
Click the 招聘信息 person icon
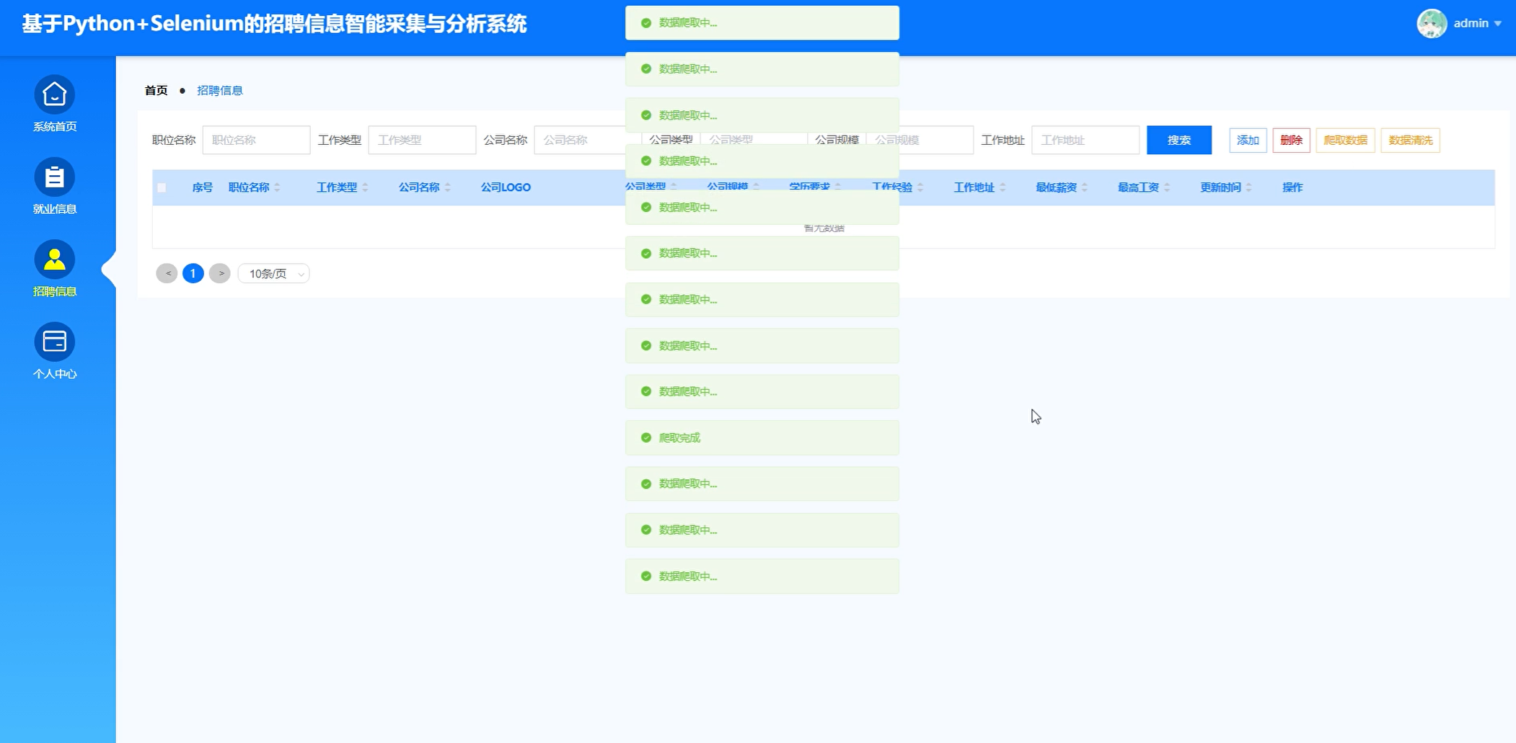point(55,259)
